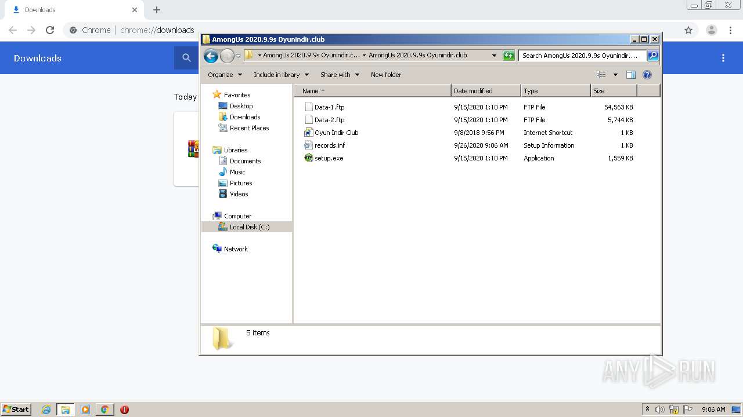Click Explorer's Forward arrow button
Screen dimensions: 743x417
coord(227,56)
